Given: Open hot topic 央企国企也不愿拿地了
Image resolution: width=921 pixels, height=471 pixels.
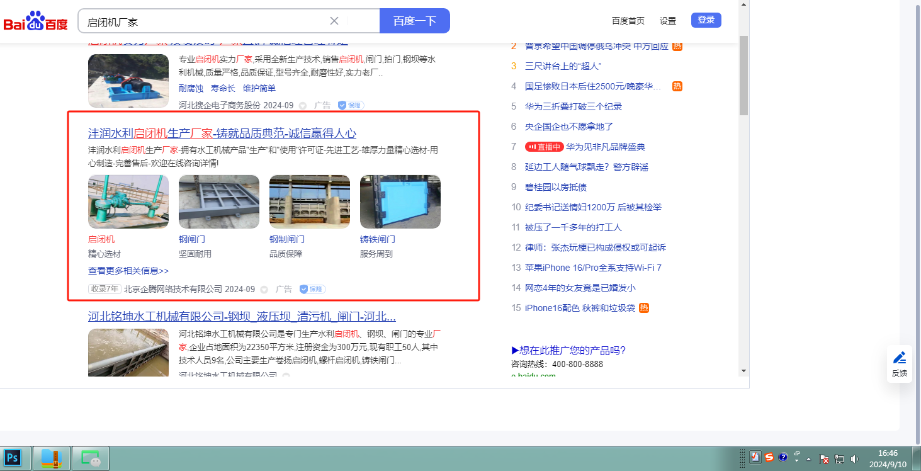Looking at the screenshot, I should (x=569, y=127).
